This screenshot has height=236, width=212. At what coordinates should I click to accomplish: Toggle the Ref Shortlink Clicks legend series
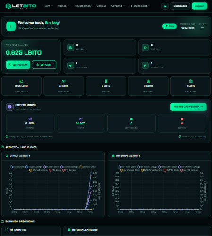168,167
